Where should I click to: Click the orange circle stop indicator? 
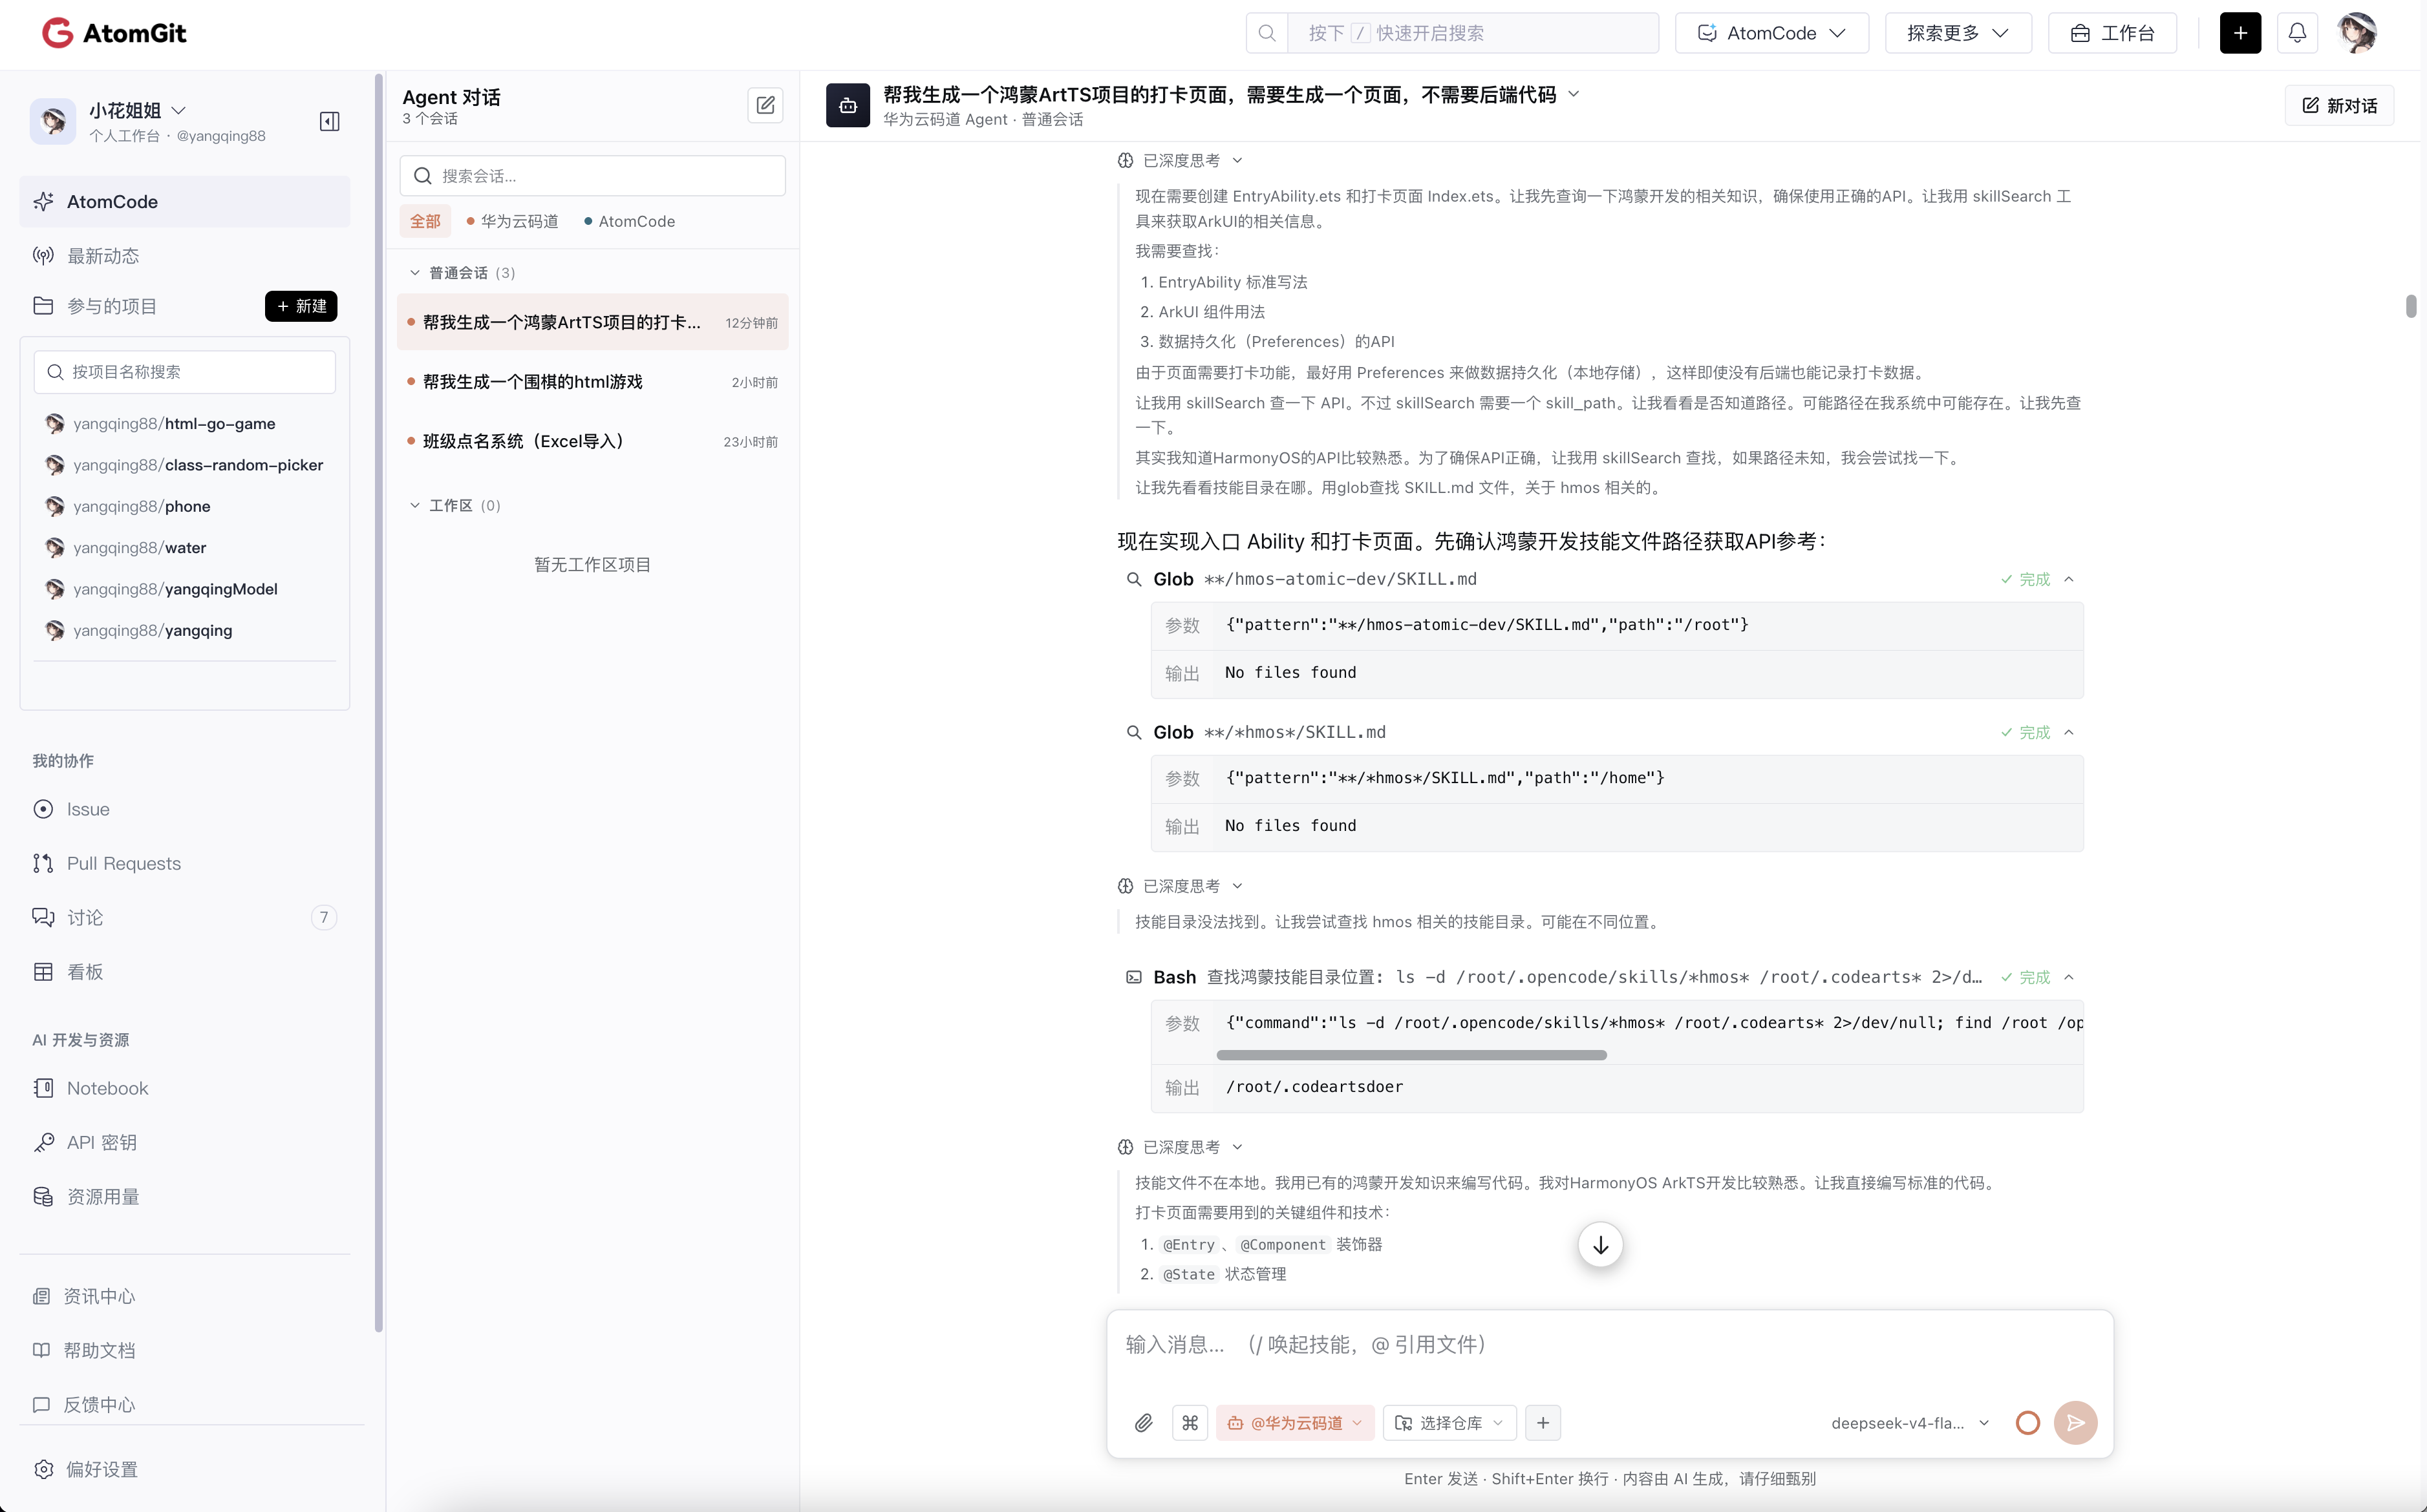2028,1422
